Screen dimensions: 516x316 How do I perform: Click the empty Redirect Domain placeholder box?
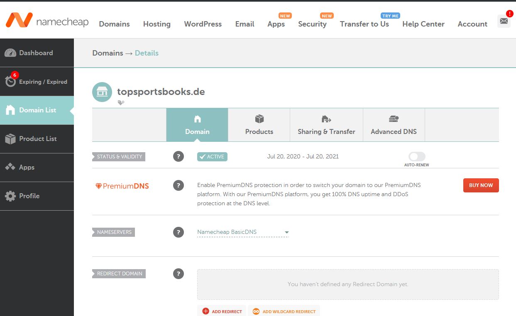(348, 284)
